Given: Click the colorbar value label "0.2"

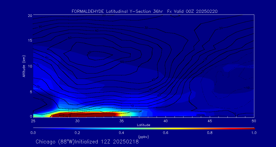Looking at the screenshot, I should (77, 133).
